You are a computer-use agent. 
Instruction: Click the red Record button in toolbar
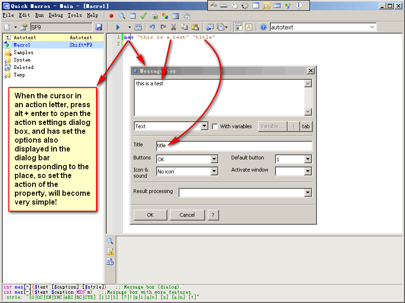coord(111,16)
